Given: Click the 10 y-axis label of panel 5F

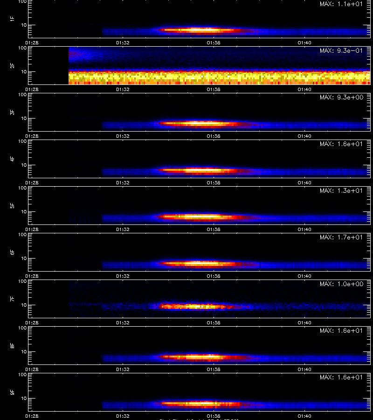Looking at the screenshot, I should coord(24,211).
